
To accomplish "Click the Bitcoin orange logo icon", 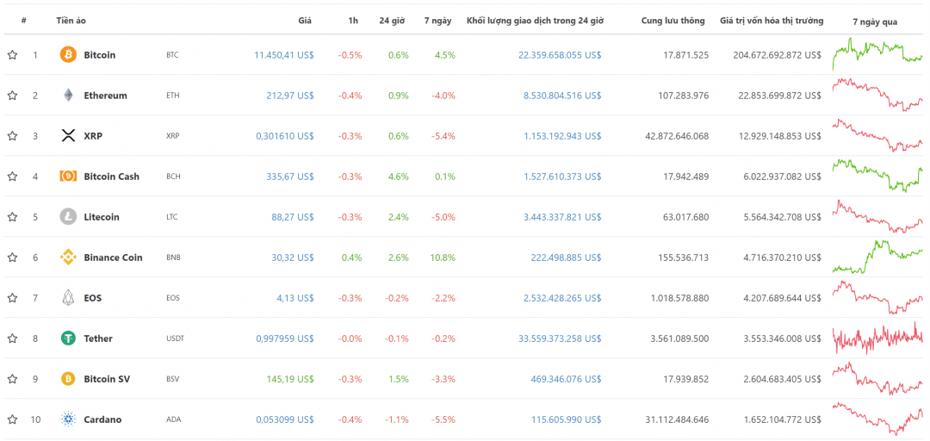I will coord(68,54).
